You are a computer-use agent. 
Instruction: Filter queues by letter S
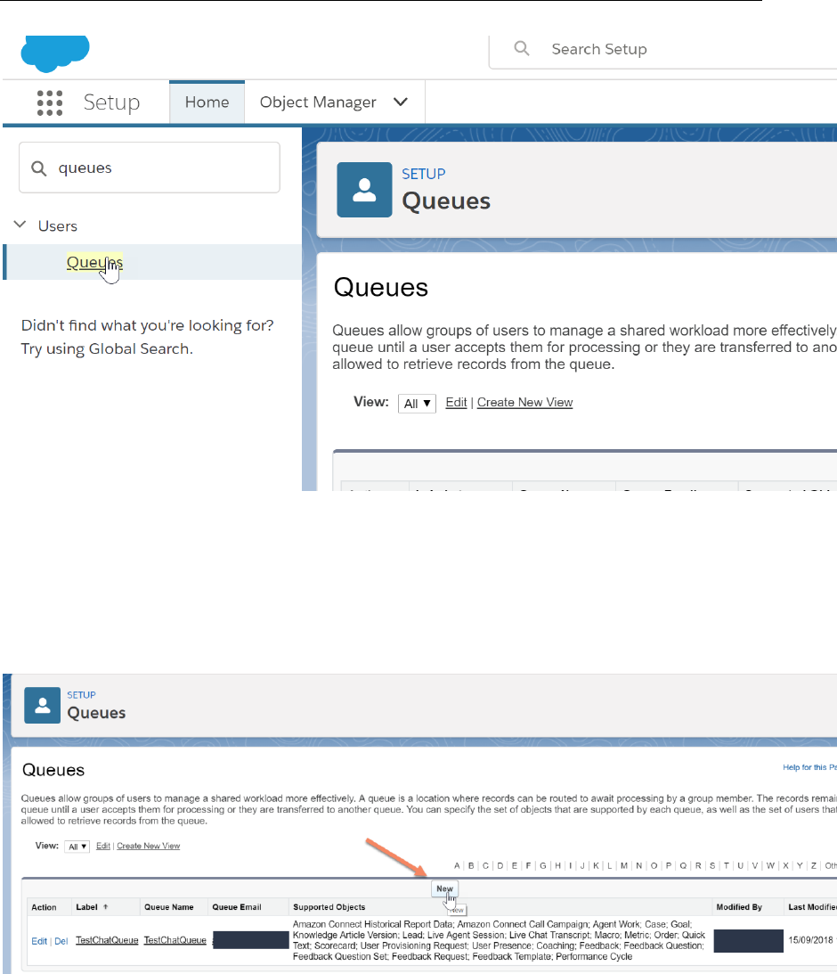pos(712,865)
